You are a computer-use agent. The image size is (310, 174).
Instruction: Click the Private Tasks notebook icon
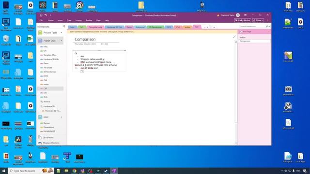pos(40,32)
